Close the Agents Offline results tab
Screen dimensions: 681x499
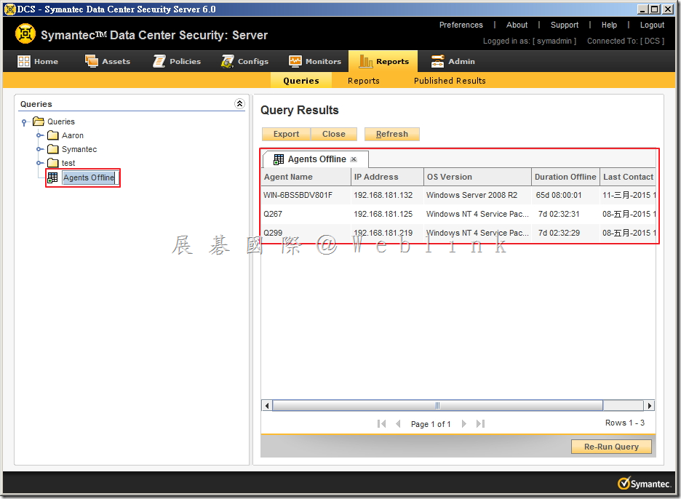pyautogui.click(x=354, y=159)
